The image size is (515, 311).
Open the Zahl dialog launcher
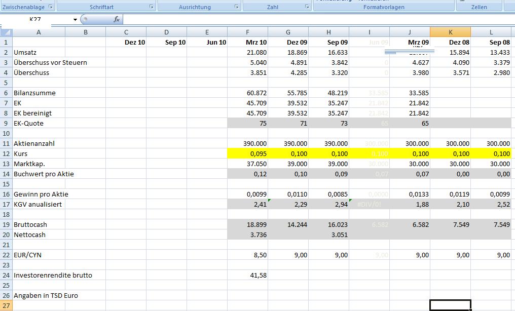307,7
